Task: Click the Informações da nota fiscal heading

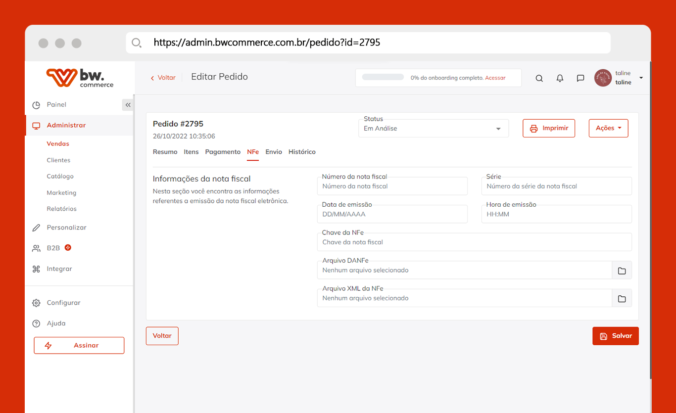Action: pos(202,179)
